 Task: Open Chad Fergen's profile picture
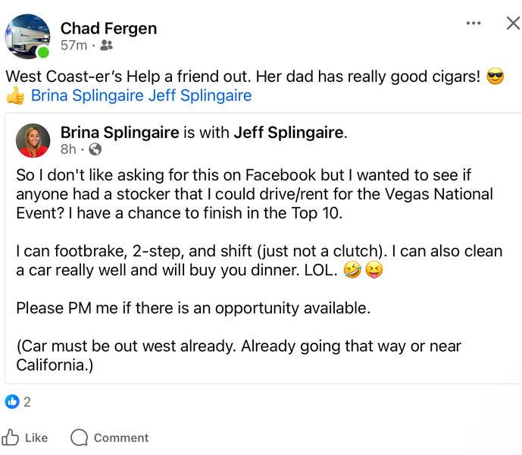point(27,36)
